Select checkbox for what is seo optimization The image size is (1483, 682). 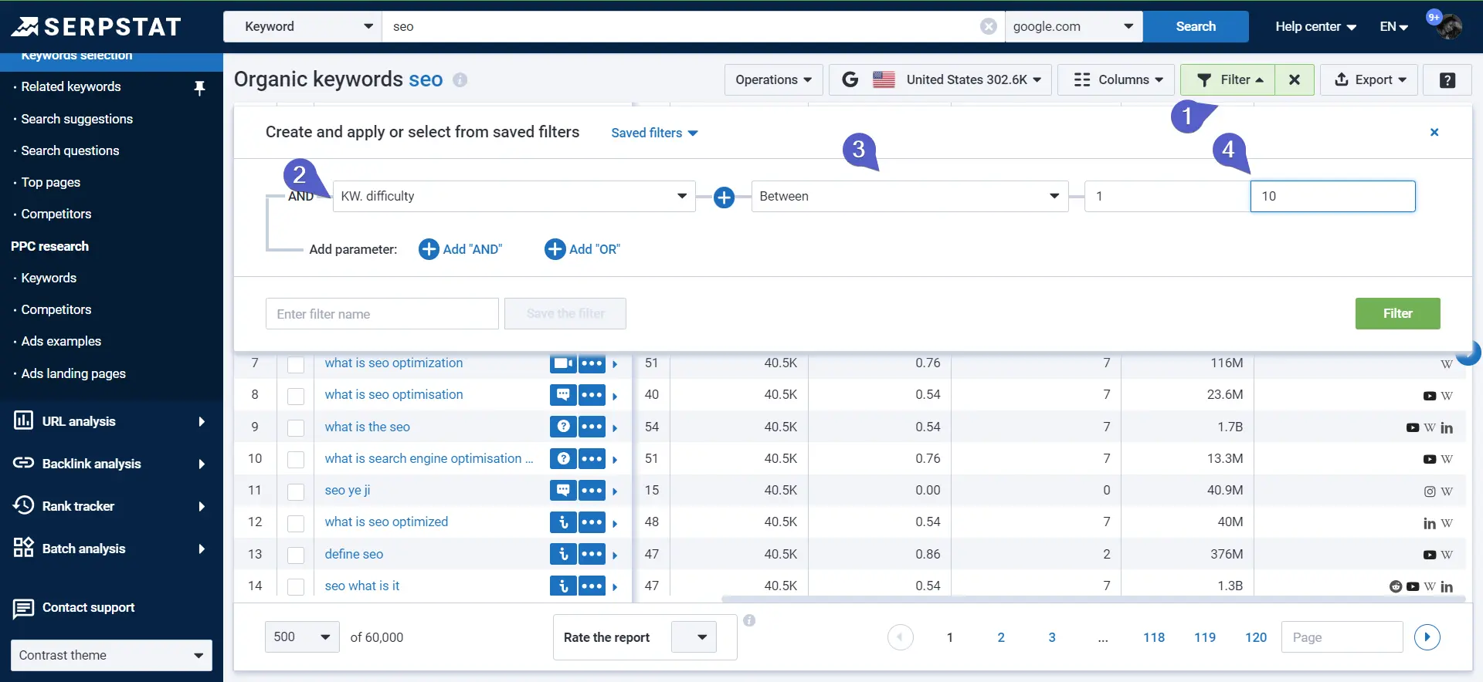(x=296, y=363)
